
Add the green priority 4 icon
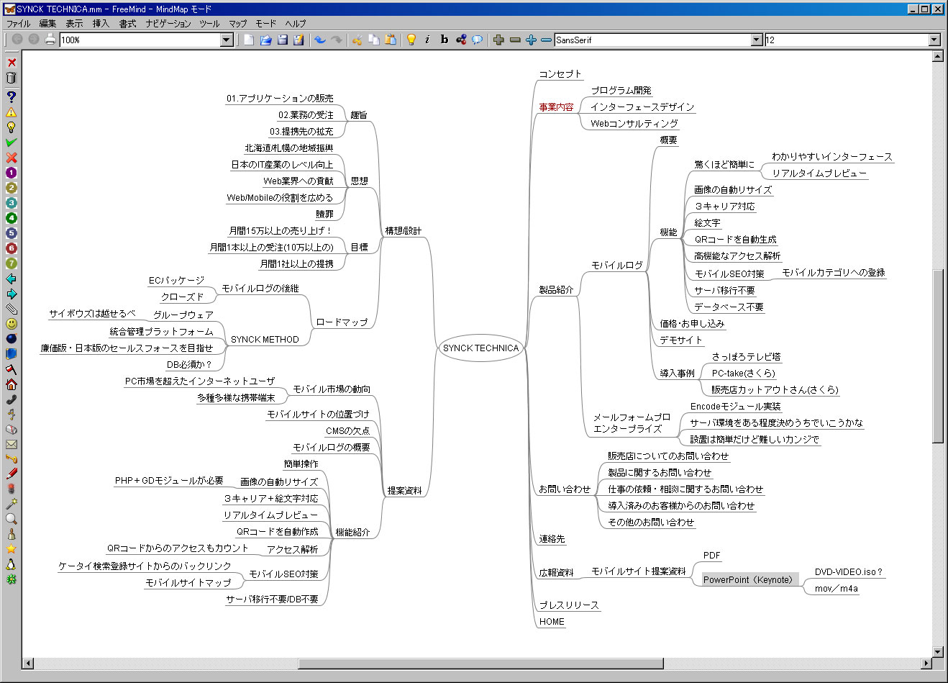point(12,218)
